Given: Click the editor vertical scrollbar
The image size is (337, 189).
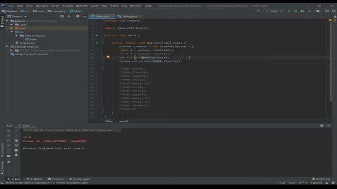Looking at the screenshot, I should [330, 61].
